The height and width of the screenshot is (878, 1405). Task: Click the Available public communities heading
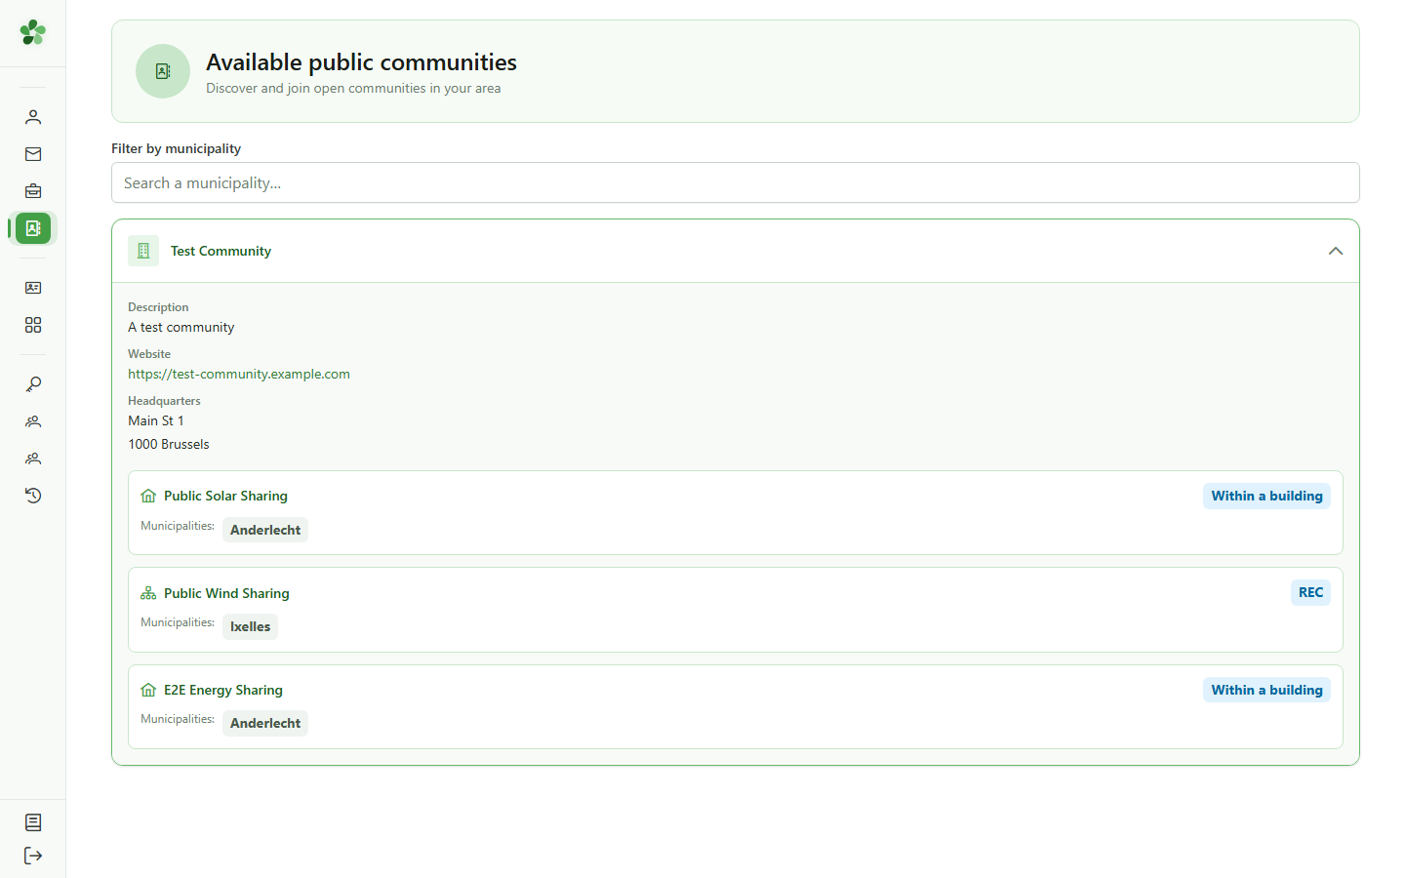click(361, 61)
